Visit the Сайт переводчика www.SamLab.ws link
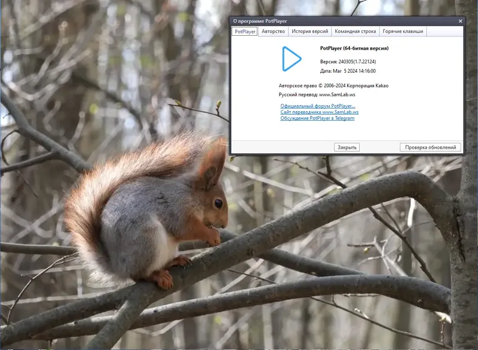Viewport: 478px width, 350px height. point(319,112)
